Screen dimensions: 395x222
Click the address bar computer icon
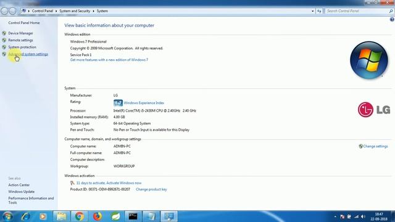pos(23,11)
